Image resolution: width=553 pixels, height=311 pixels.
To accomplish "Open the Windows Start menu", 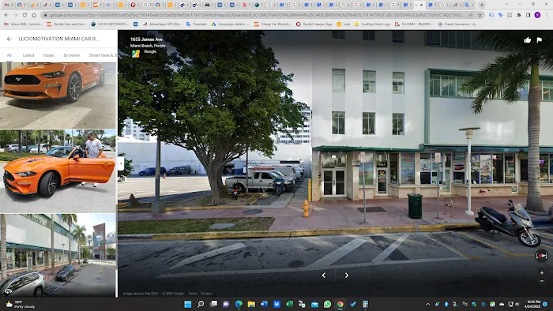I will [188, 304].
